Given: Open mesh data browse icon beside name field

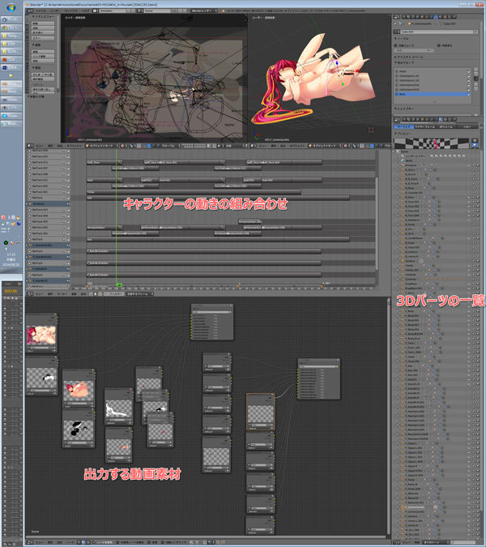Looking at the screenshot, I should [x=396, y=32].
